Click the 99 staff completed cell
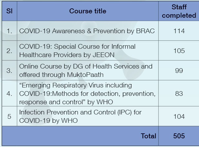Image resolution: width=199 pixels, height=147 pixels. click(179, 70)
